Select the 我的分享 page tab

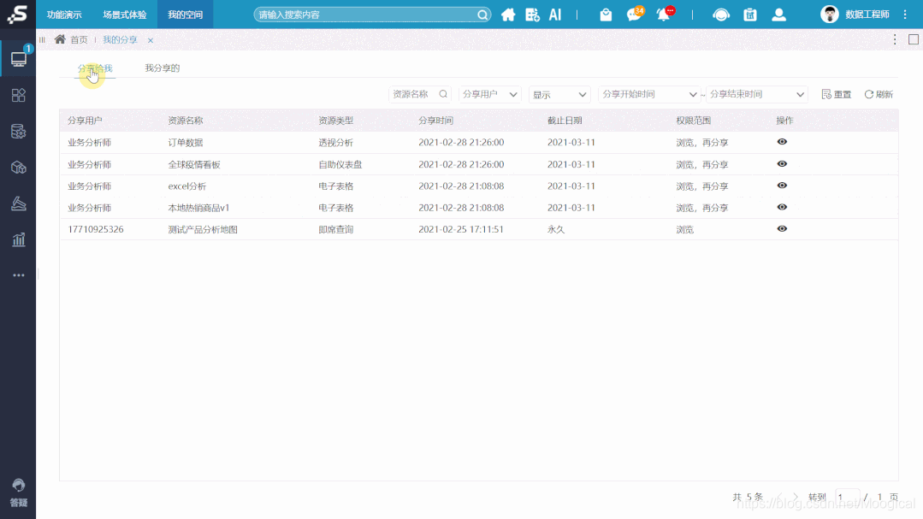120,39
